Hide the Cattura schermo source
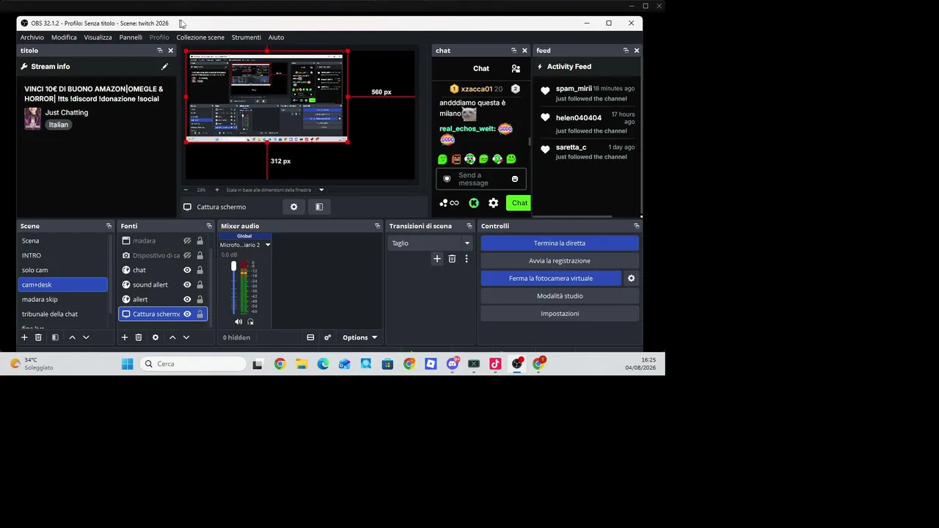This screenshot has width=939, height=528. point(187,314)
